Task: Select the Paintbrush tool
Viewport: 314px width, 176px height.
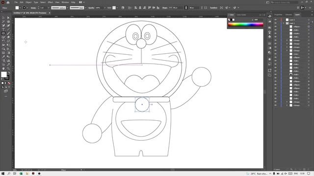Action: coord(8,33)
